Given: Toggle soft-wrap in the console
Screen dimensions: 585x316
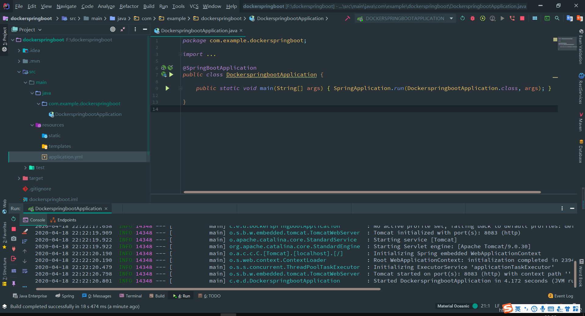Looking at the screenshot, I should point(25,271).
